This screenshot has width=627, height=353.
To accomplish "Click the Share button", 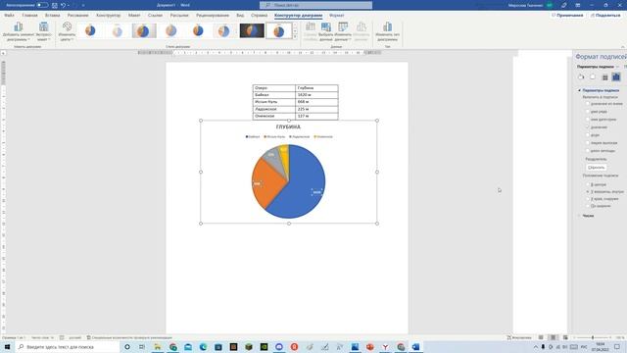I will pos(605,16).
